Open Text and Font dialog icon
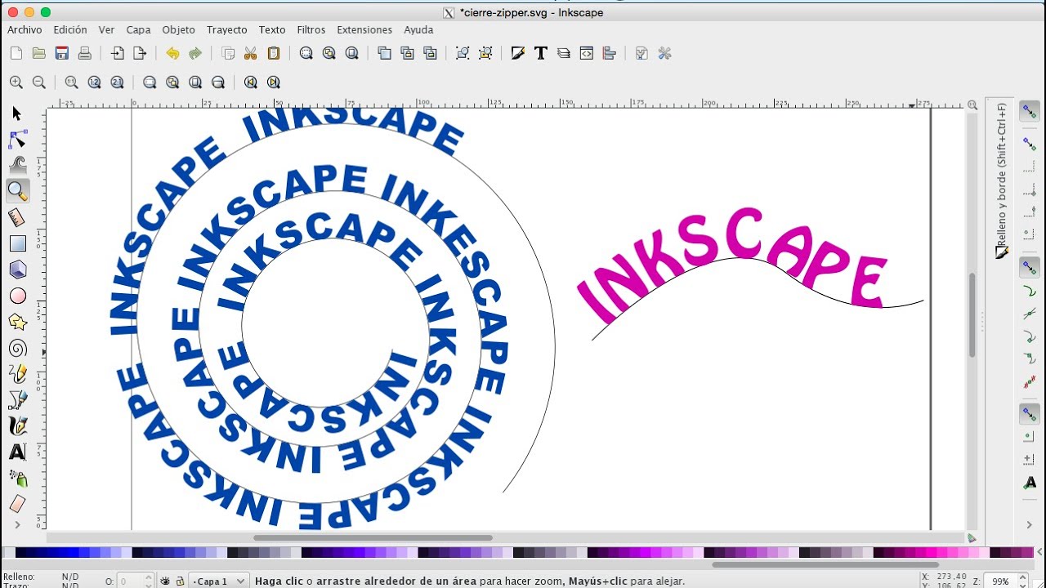Screen dimensions: 1046x588 pos(540,53)
